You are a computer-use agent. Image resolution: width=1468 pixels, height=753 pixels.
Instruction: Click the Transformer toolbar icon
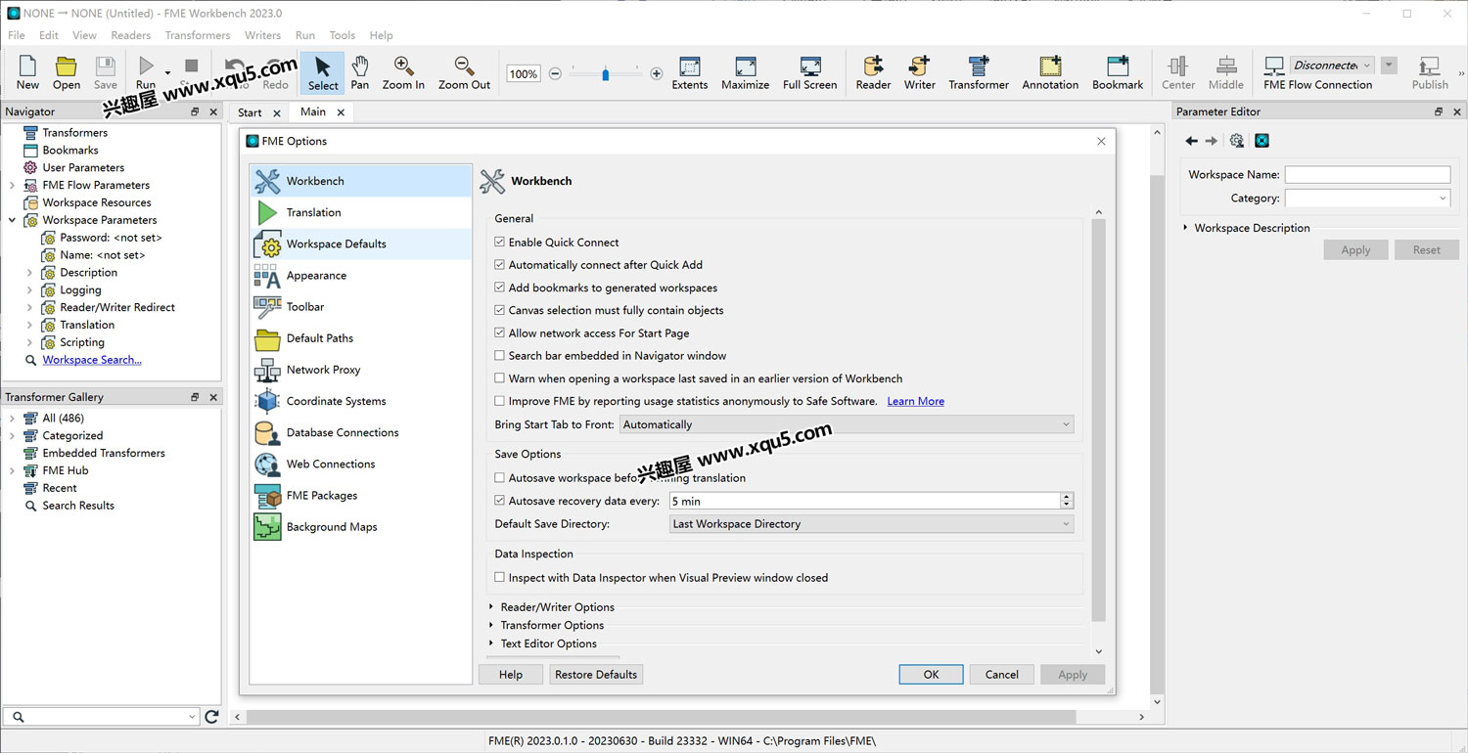click(x=979, y=66)
